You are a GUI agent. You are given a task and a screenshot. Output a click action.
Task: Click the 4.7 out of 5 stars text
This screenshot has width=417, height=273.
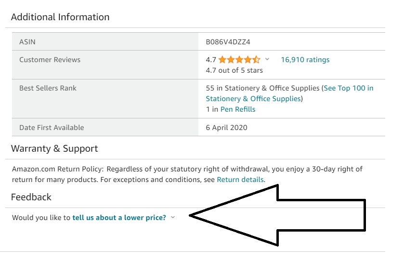[x=234, y=70]
